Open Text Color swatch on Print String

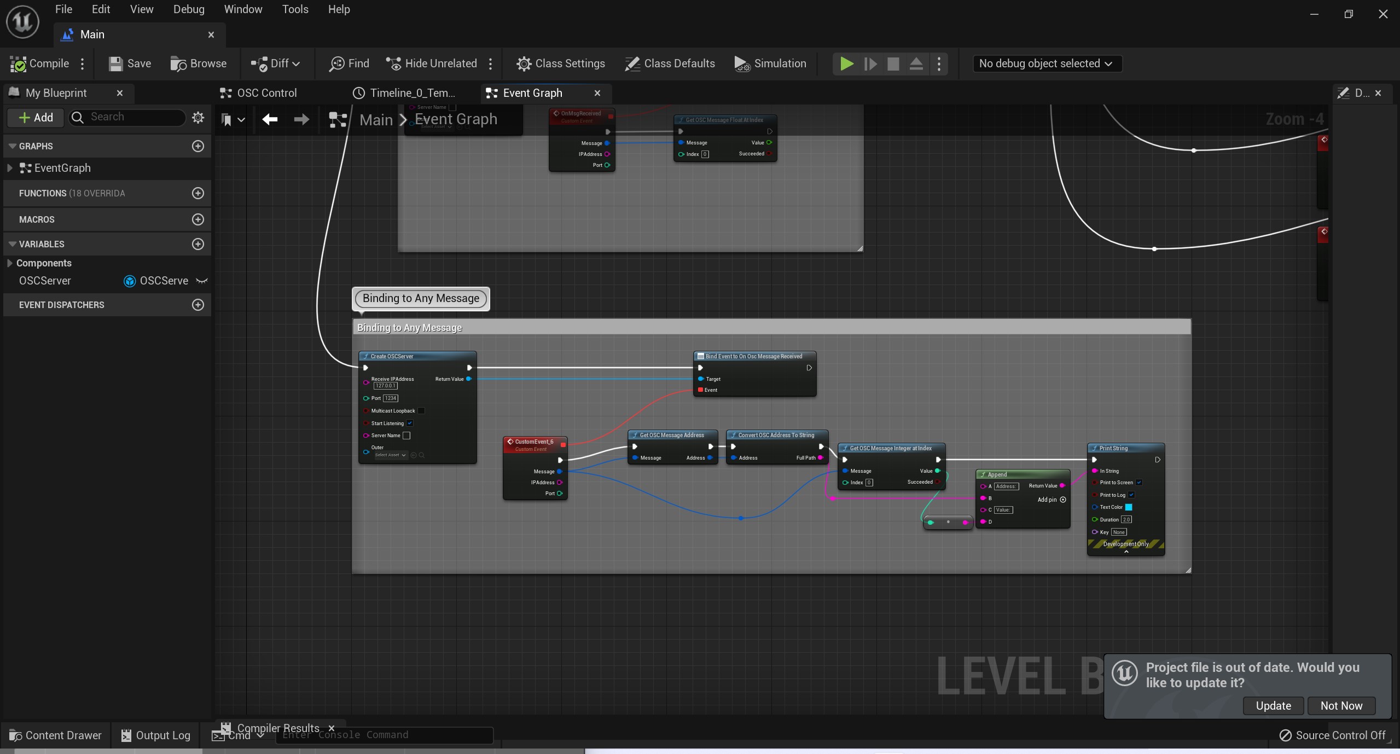(1129, 507)
